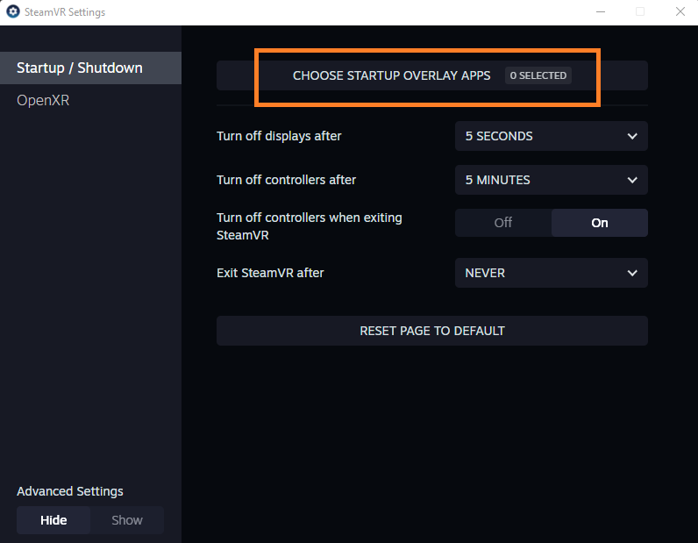Screen dimensions: 698x543
Task: Click the Exit SteamVR after label
Action: click(270, 273)
